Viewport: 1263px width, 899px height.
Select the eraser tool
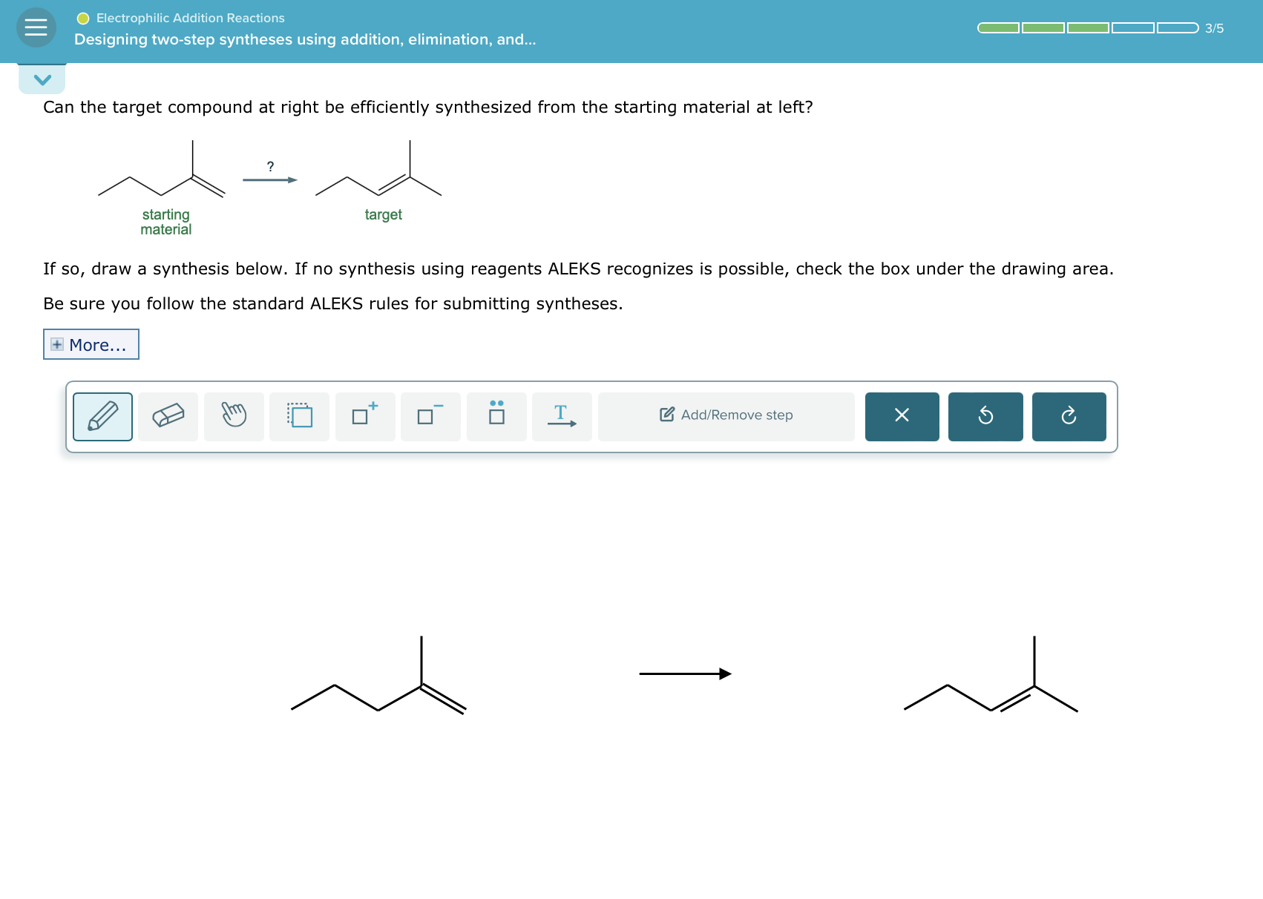point(168,416)
